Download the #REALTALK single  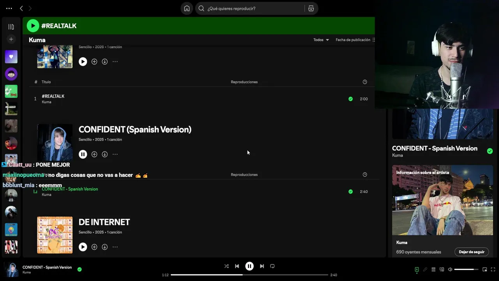click(104, 62)
